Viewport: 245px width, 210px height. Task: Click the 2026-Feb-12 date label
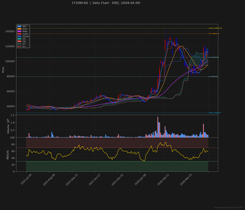click(163, 180)
